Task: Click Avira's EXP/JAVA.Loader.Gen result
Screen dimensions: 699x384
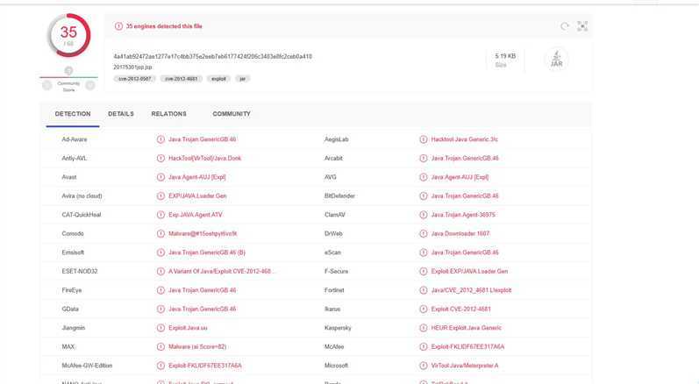Action: pyautogui.click(x=197, y=196)
